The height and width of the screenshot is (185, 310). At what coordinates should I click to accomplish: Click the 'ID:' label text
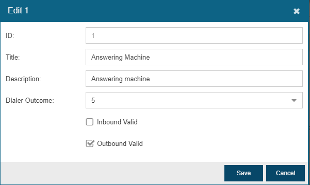[x=10, y=35]
